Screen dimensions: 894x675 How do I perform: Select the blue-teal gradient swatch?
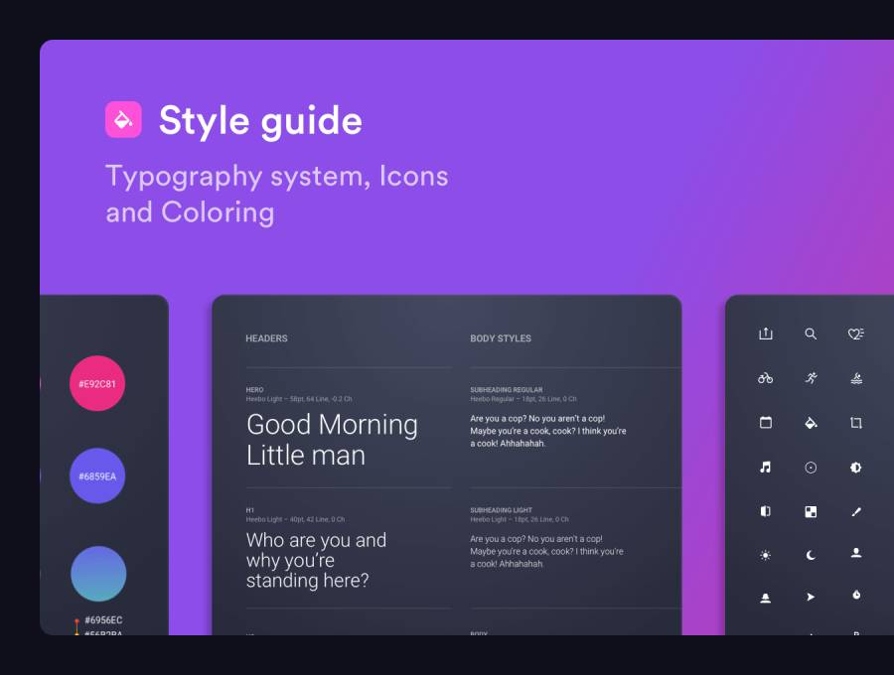[x=97, y=574]
